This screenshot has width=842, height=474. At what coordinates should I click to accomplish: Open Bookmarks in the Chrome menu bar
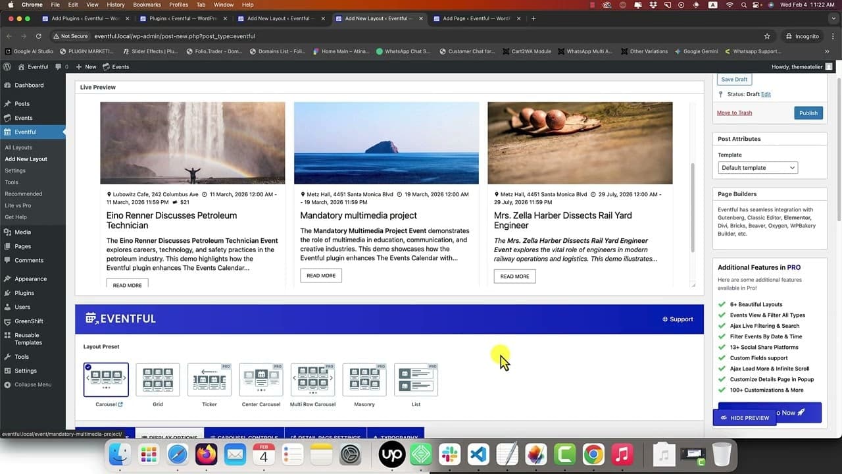tap(147, 5)
